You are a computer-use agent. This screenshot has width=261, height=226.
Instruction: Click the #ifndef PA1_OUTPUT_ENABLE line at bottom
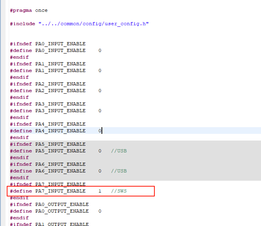[x=49, y=224]
